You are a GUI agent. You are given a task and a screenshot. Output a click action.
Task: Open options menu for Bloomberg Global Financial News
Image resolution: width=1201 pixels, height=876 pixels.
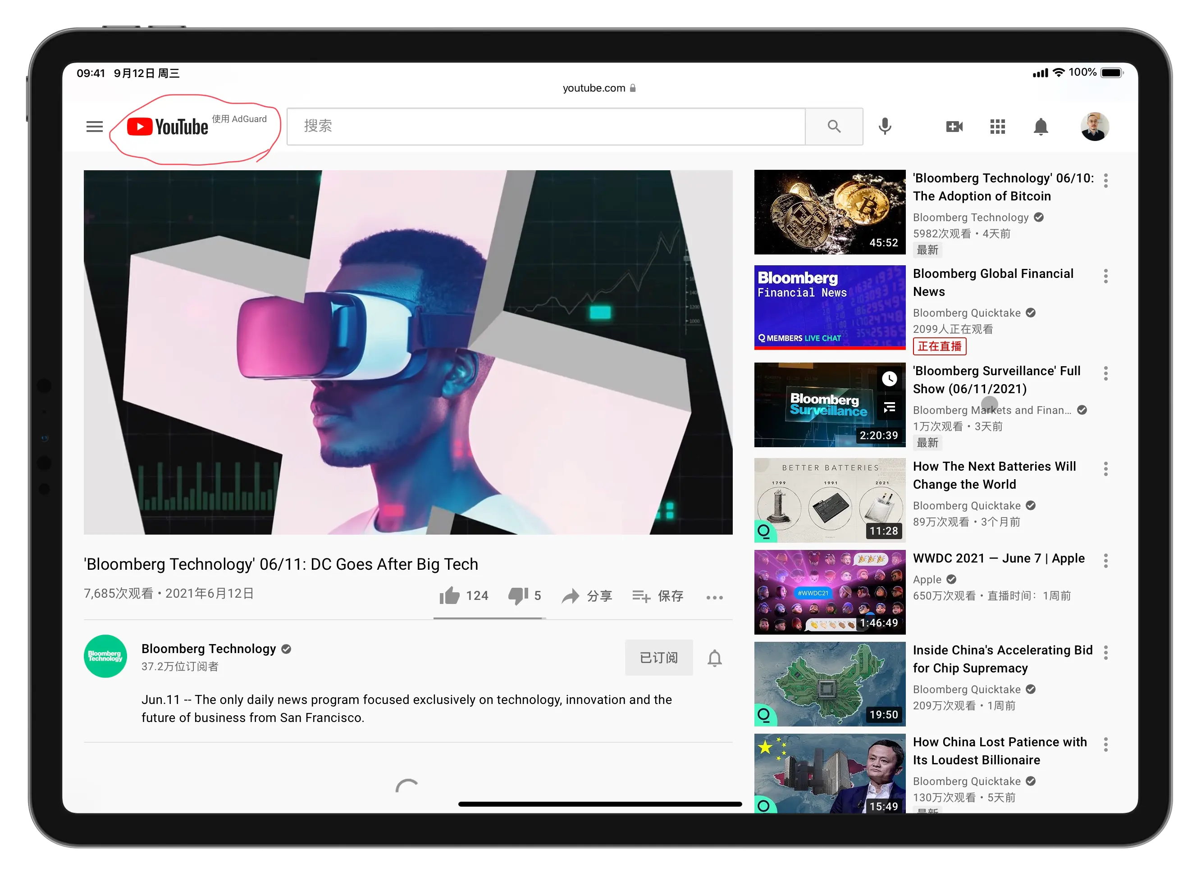(1105, 276)
